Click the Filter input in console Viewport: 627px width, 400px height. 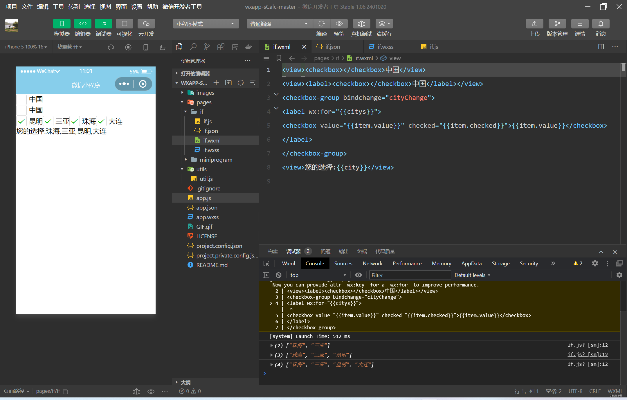coord(410,275)
